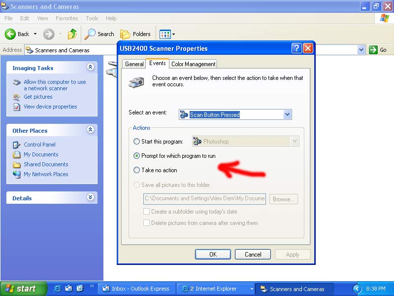Expand the Quick Launch overflow chevron
This screenshot has width=394, height=296.
click(x=92, y=286)
